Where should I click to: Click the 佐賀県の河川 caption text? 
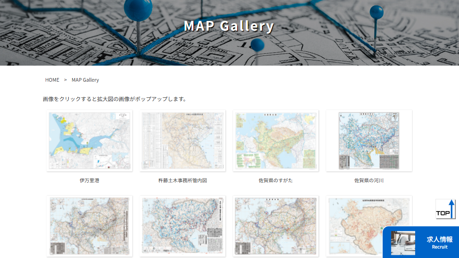tap(369, 180)
